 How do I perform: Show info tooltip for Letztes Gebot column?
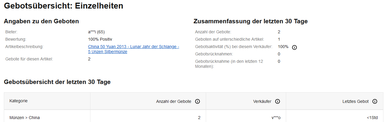coord(375,101)
